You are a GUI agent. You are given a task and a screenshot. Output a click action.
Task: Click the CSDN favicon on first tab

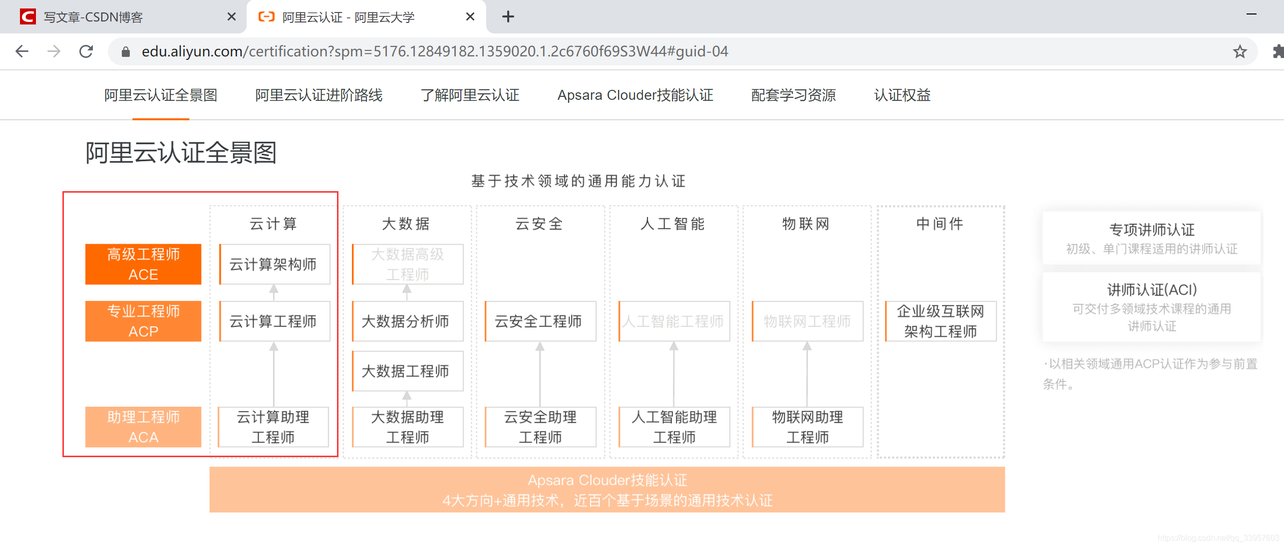(28, 17)
